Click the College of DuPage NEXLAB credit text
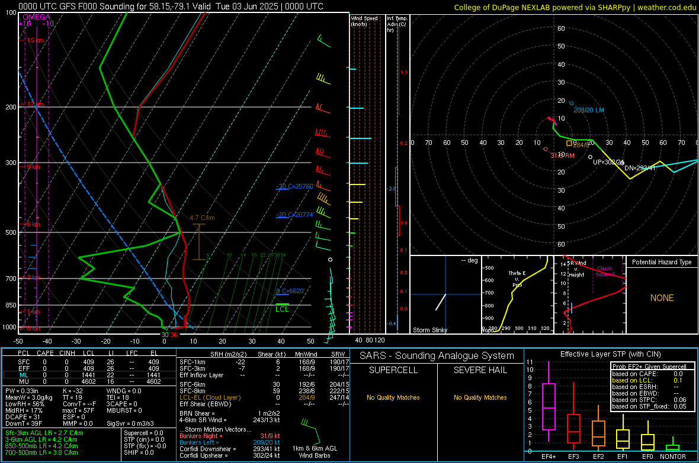Image resolution: width=699 pixels, height=463 pixels. pyautogui.click(x=575, y=7)
